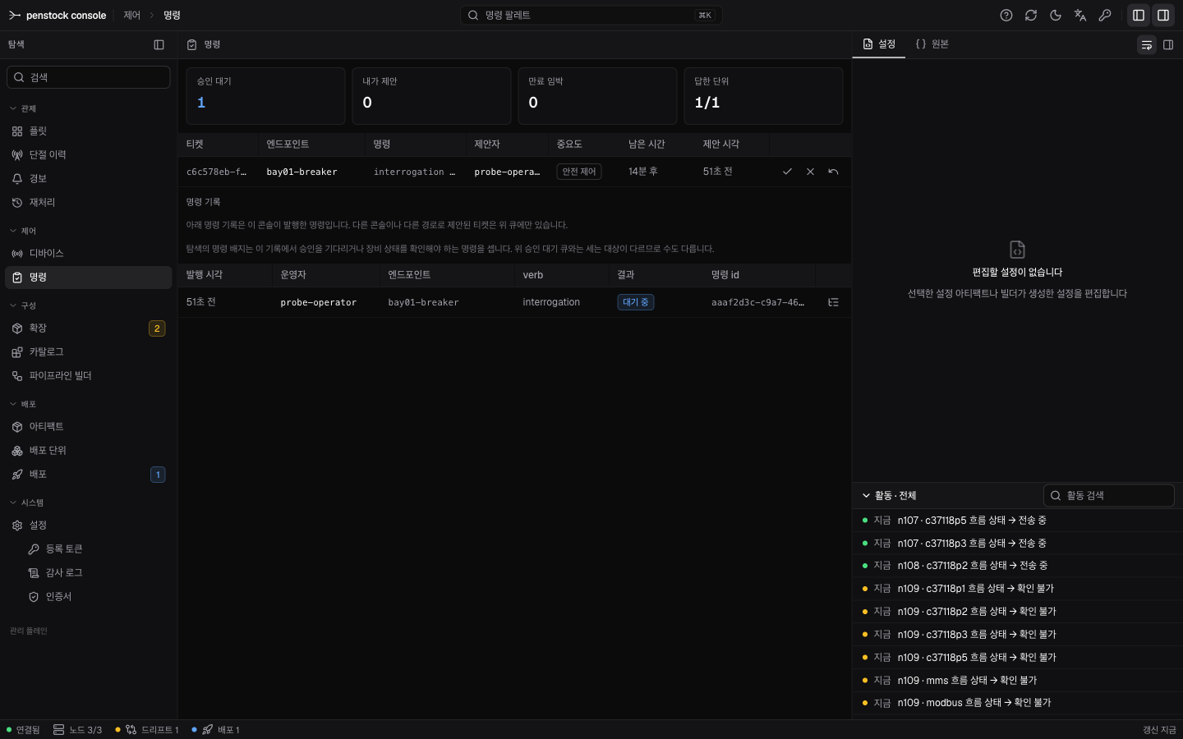Open 아티팩트 in the sidebar
The image size is (1183, 739).
[x=89, y=427]
